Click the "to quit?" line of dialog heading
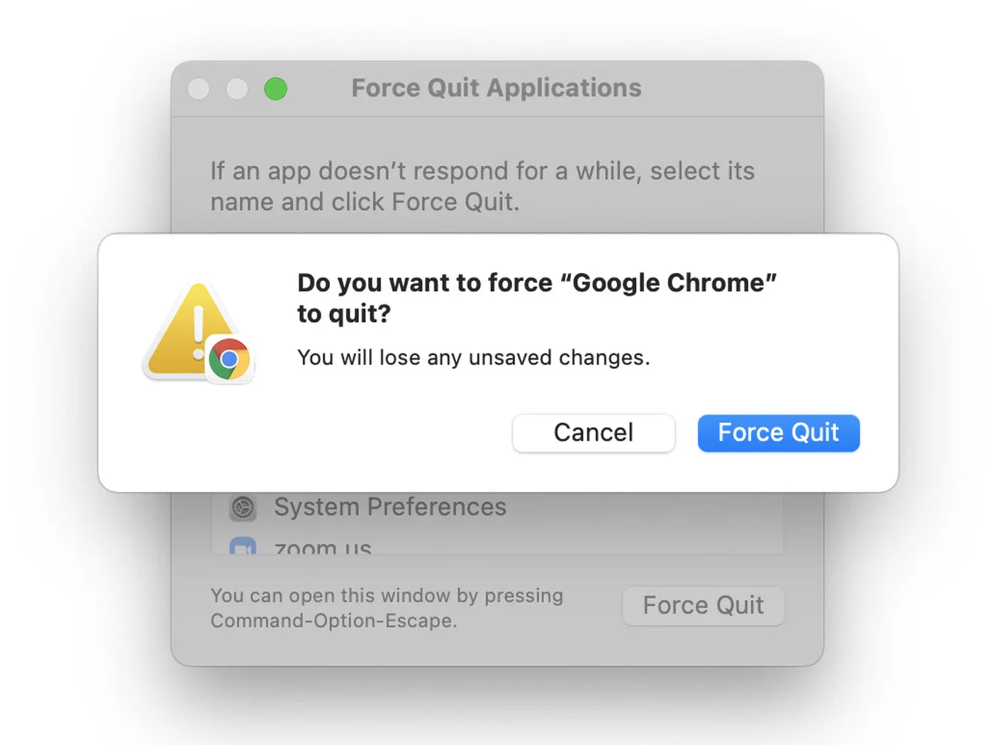The height and width of the screenshot is (745, 993). (x=344, y=314)
